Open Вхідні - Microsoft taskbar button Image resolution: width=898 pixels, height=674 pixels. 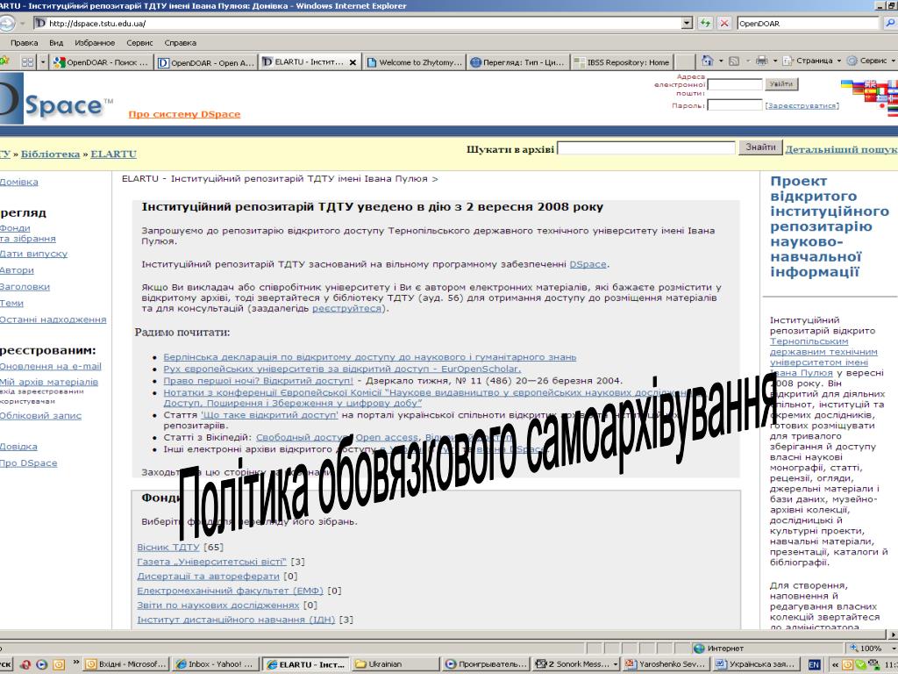[126, 663]
